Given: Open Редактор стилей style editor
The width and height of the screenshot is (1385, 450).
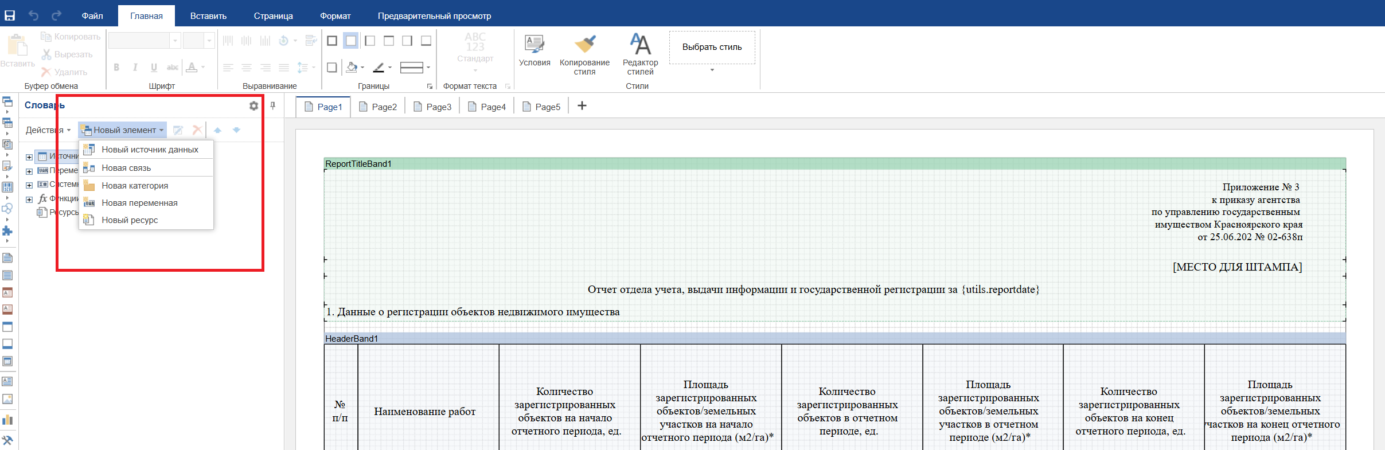Looking at the screenshot, I should tap(640, 54).
